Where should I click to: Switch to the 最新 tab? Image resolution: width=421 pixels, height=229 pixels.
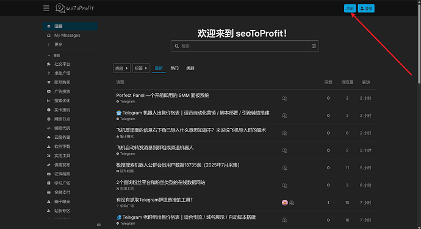click(159, 68)
